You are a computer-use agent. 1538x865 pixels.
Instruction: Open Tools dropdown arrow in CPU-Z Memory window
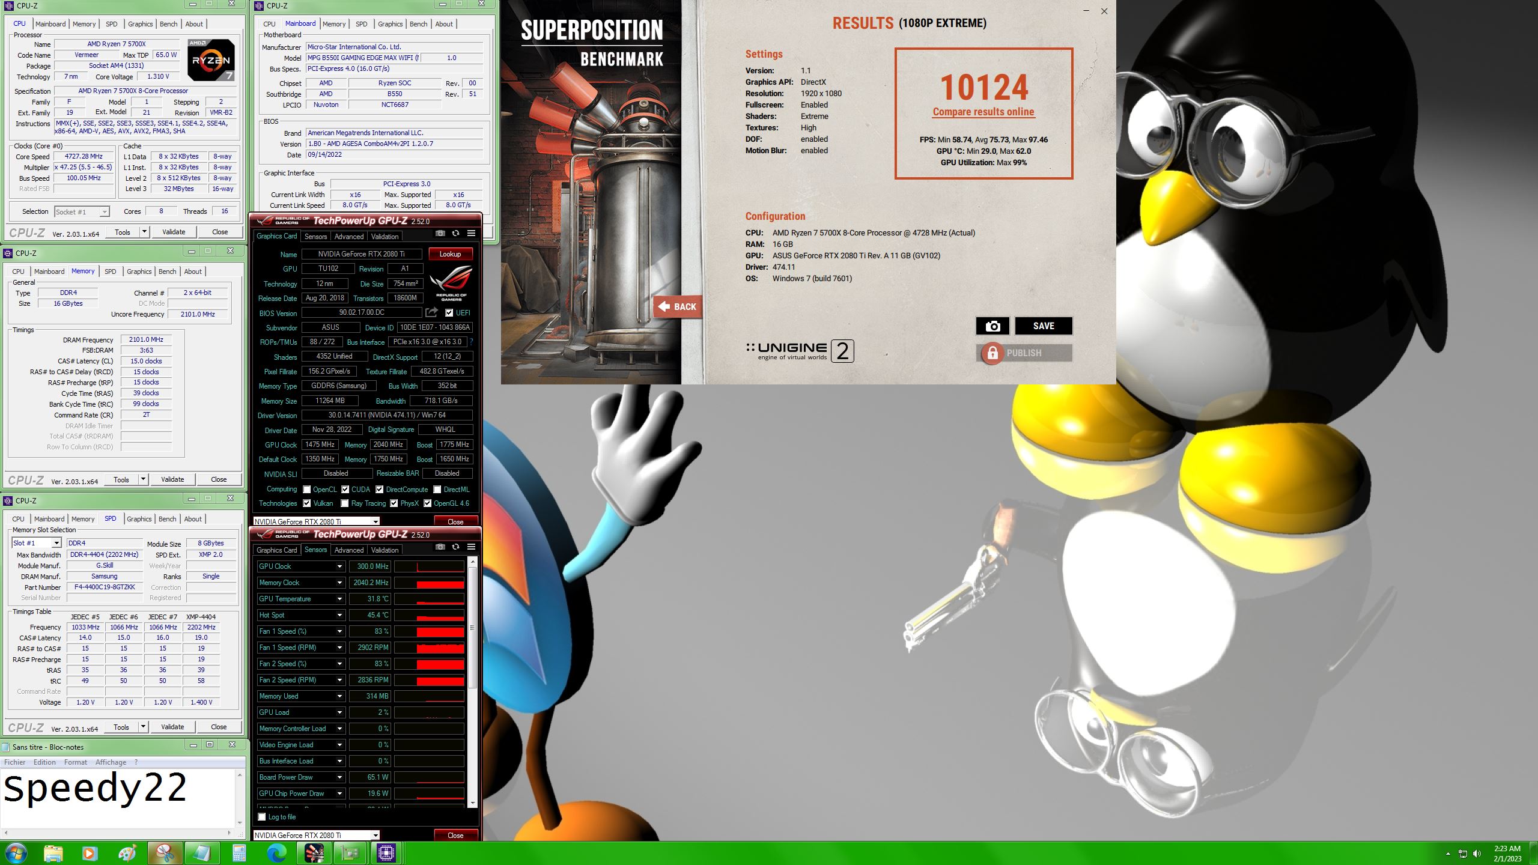tap(143, 479)
